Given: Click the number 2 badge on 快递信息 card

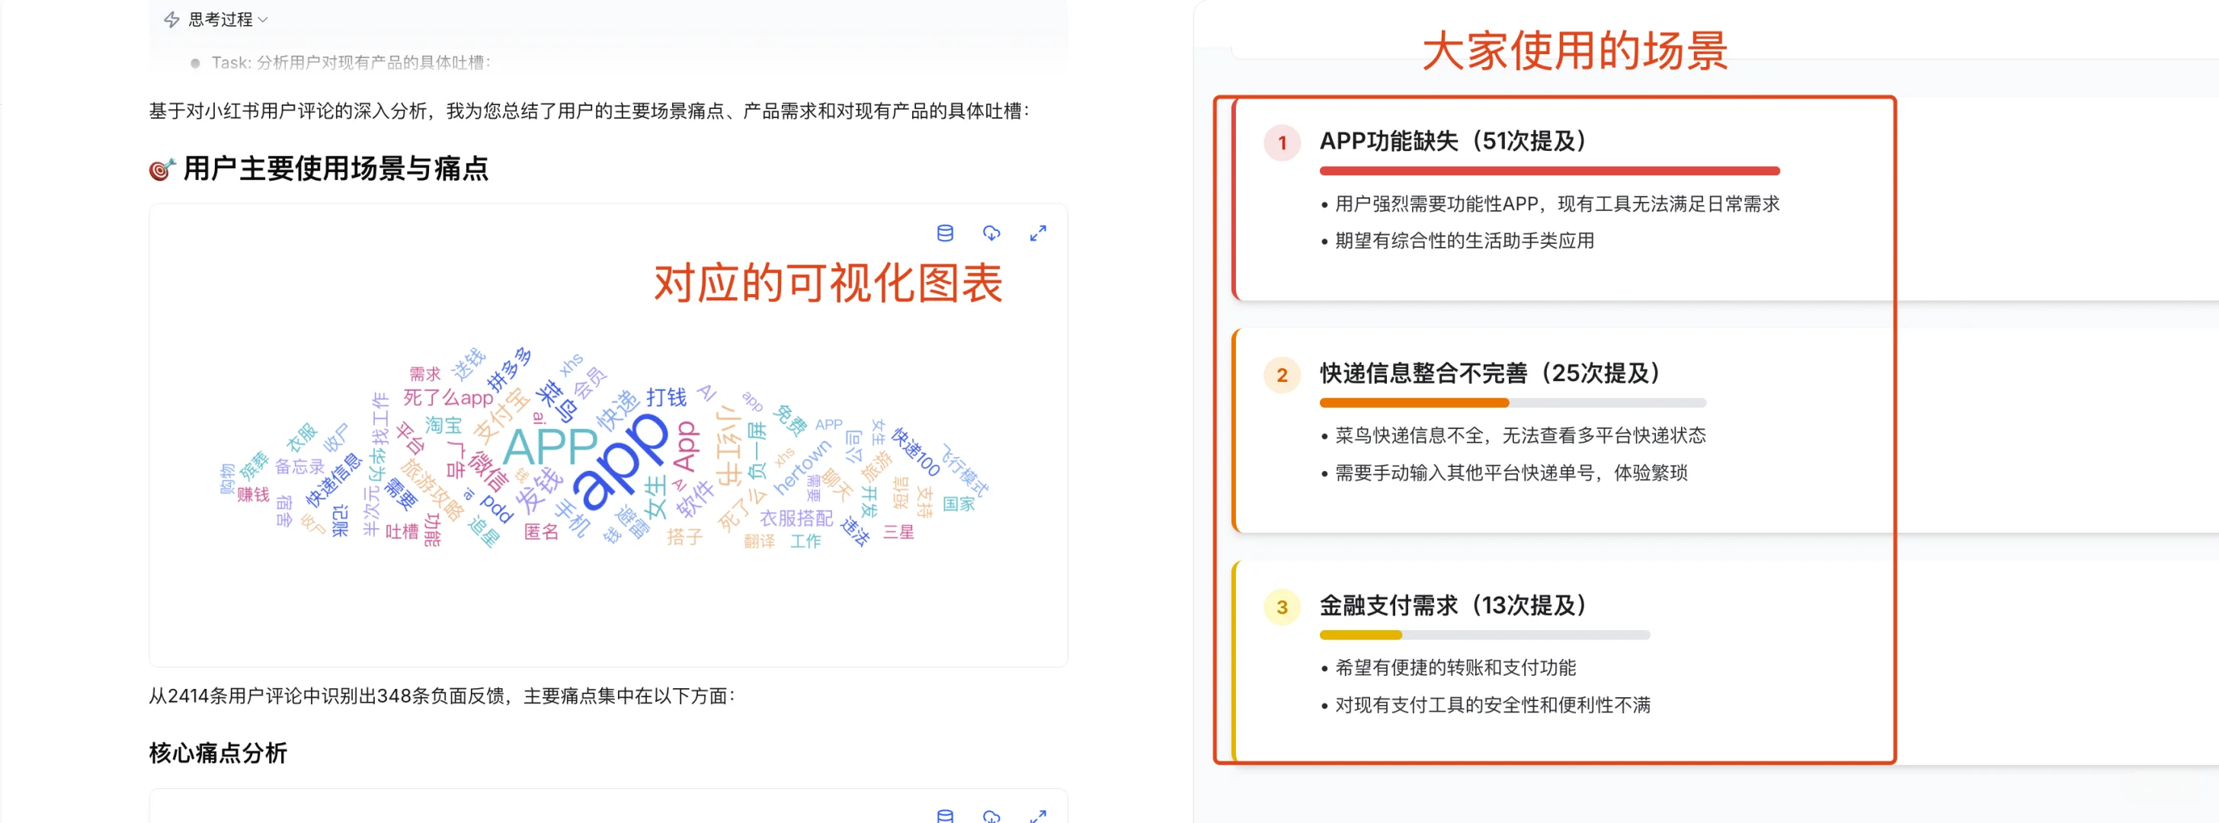Looking at the screenshot, I should point(1282,375).
